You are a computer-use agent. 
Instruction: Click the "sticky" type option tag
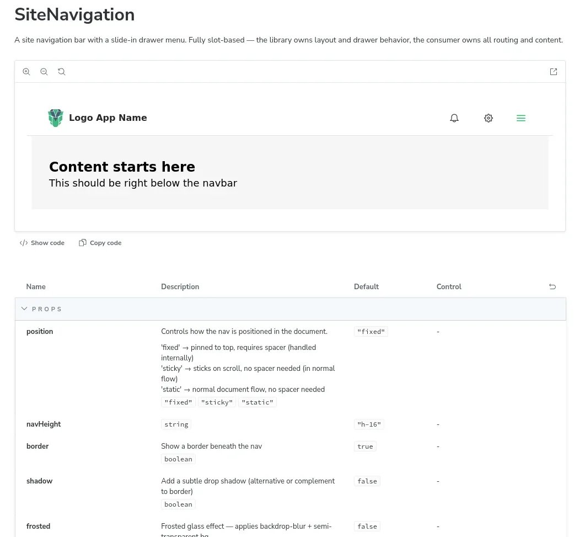(x=217, y=402)
